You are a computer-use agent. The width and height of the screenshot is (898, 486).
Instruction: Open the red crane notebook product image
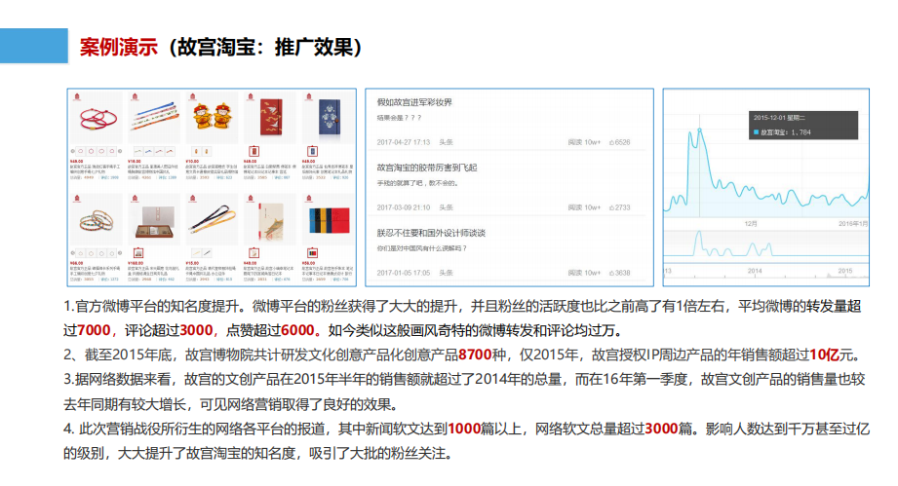pyautogui.click(x=270, y=119)
